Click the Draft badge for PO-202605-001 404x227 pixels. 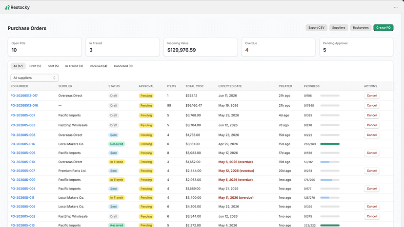click(x=114, y=115)
